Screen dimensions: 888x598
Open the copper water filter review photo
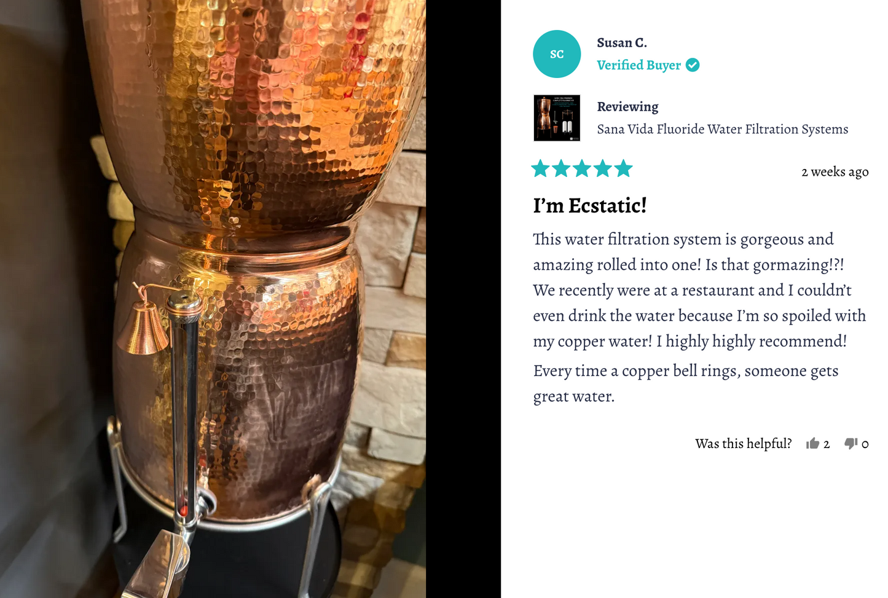pos(213,299)
